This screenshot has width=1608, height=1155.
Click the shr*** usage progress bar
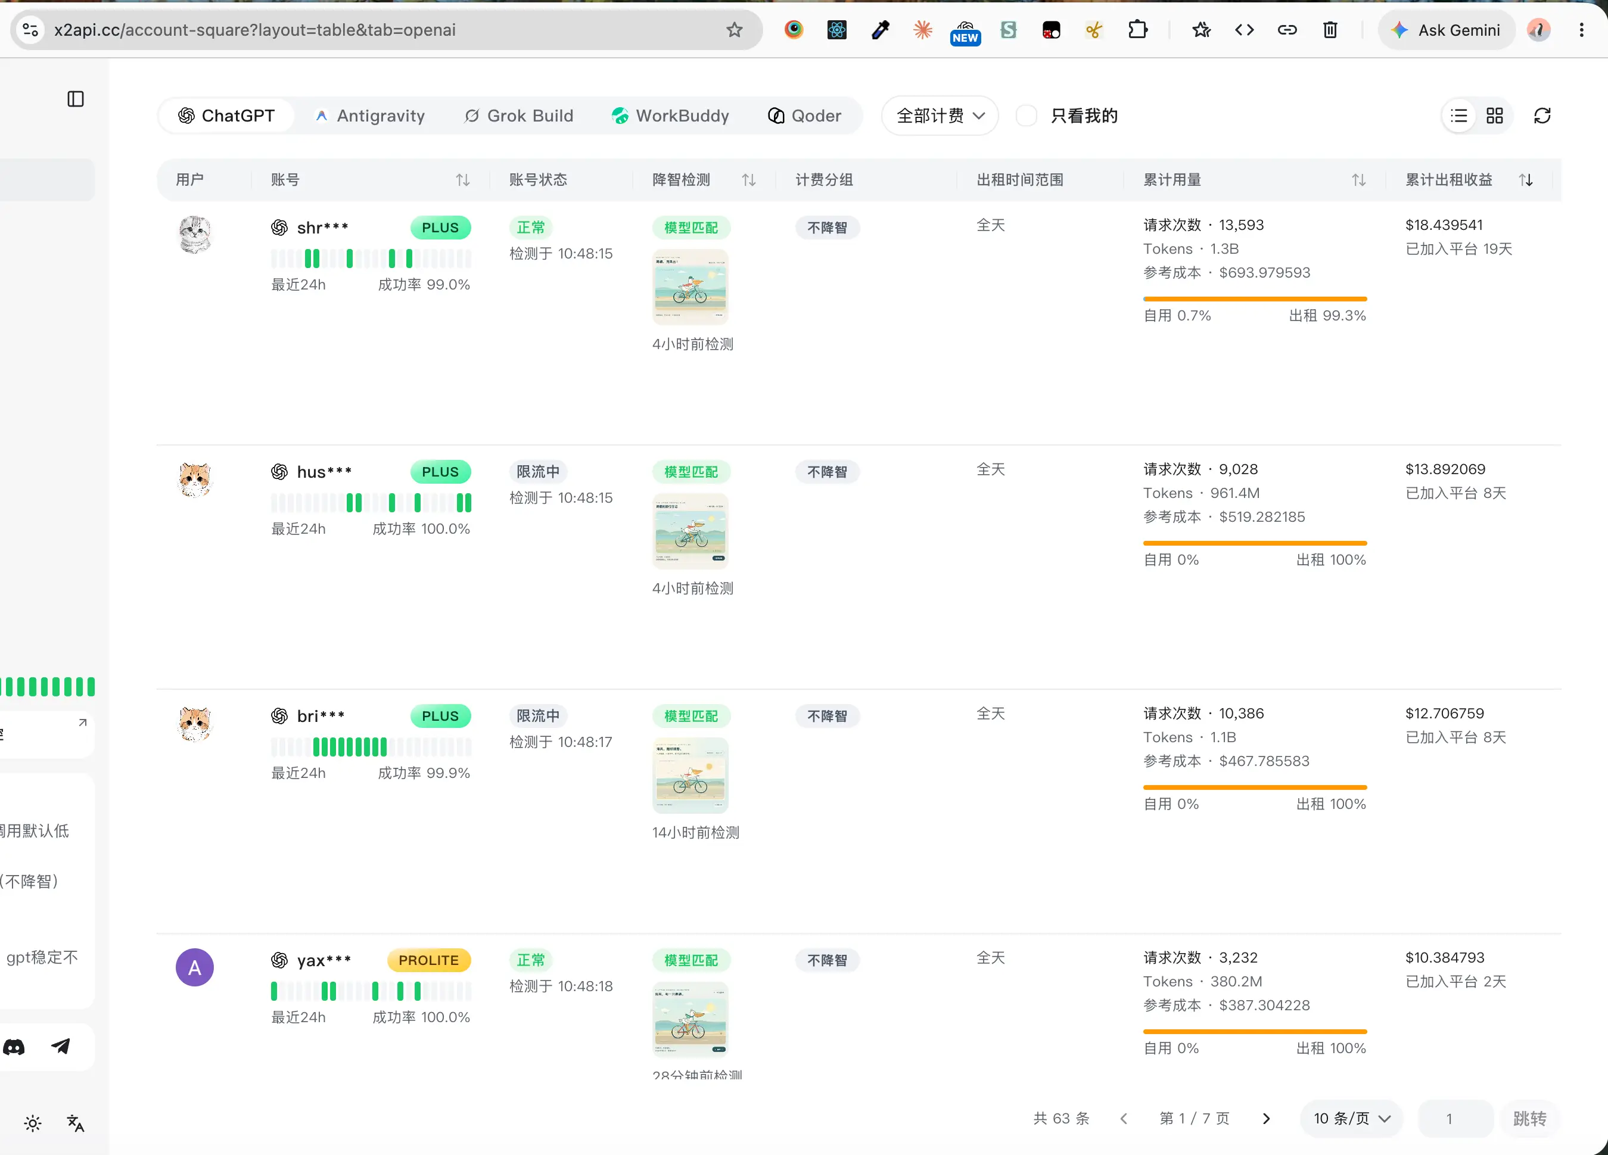tap(1255, 299)
